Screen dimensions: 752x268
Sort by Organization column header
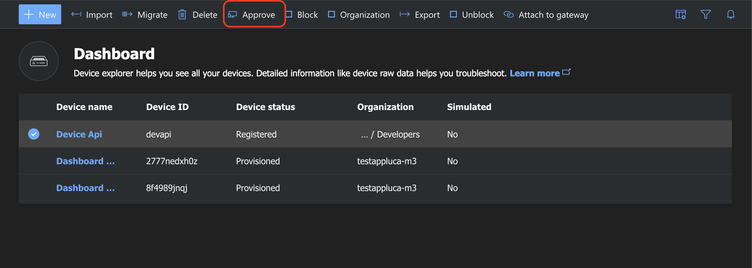click(385, 107)
